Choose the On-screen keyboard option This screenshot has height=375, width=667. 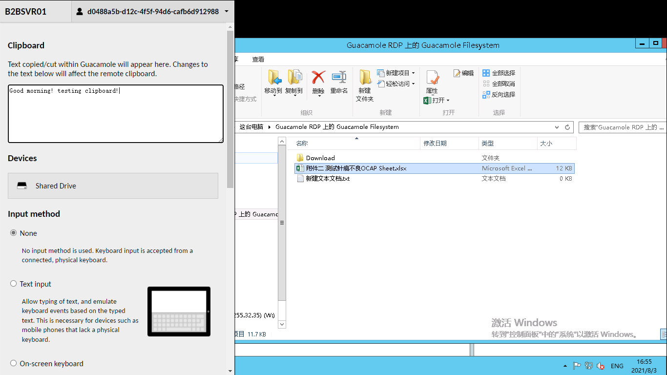click(x=13, y=363)
